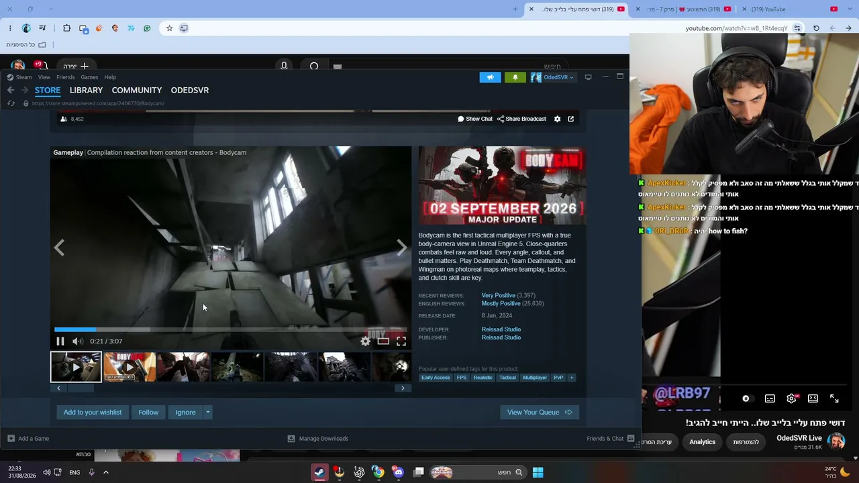Switch Steam trailer to theater mode
Image resolution: width=859 pixels, height=483 pixels.
pyautogui.click(x=383, y=341)
